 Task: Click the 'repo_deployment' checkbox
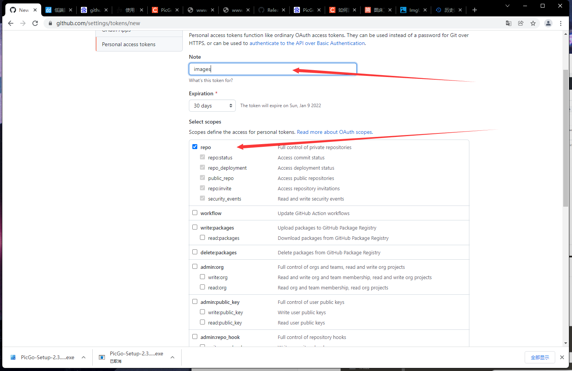pos(203,167)
